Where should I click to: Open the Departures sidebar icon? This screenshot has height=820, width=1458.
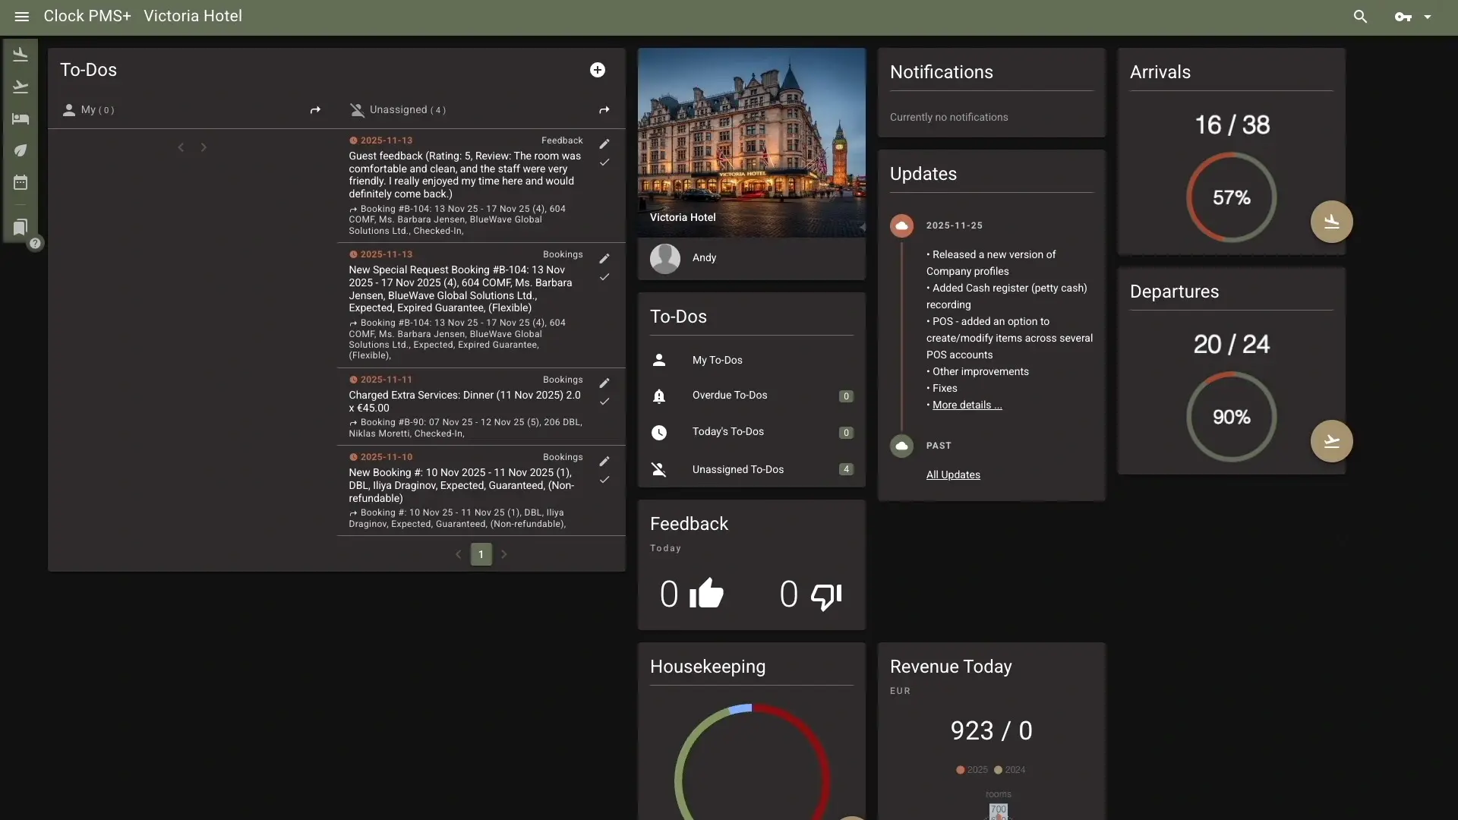coord(21,87)
